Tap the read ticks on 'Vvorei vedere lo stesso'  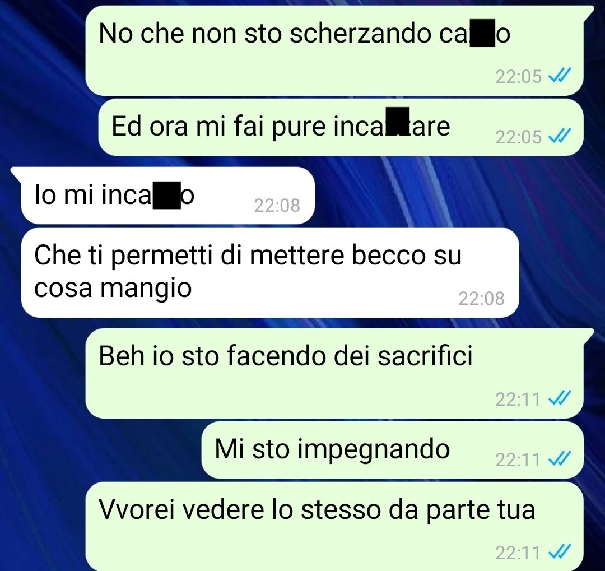[x=560, y=552]
